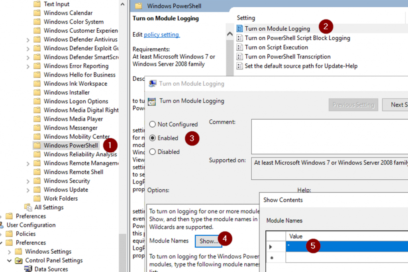Select Set the default source path for Update-Help
The height and width of the screenshot is (272, 408).
(301, 66)
